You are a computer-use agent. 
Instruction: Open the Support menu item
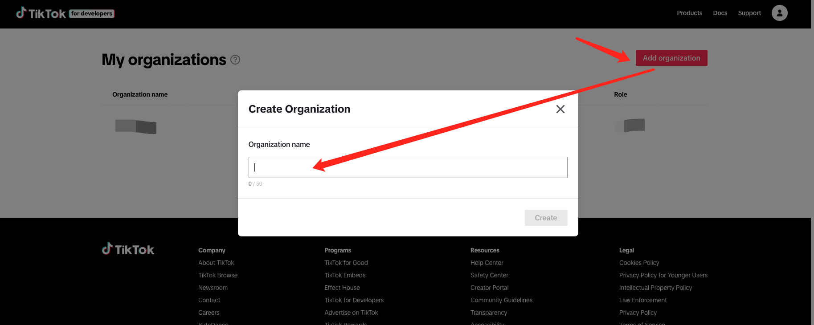click(749, 13)
